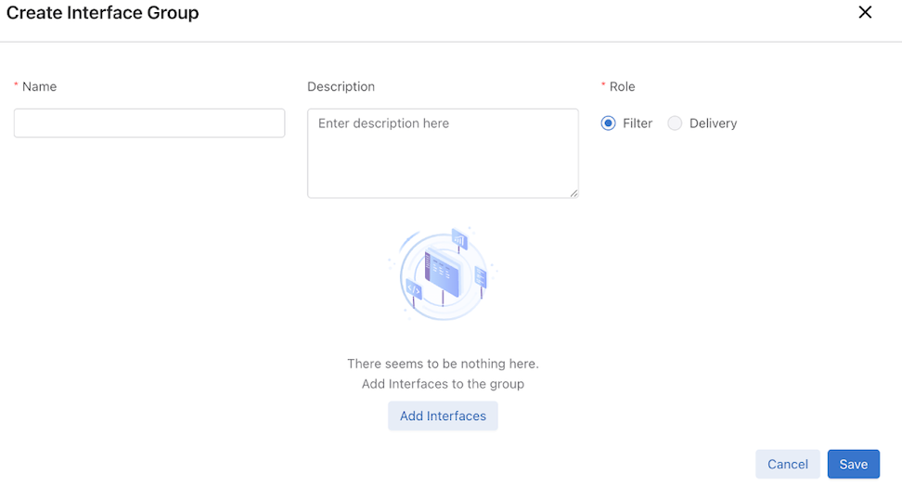Click the "Delivery" label text
902x486 pixels.
pyautogui.click(x=713, y=123)
